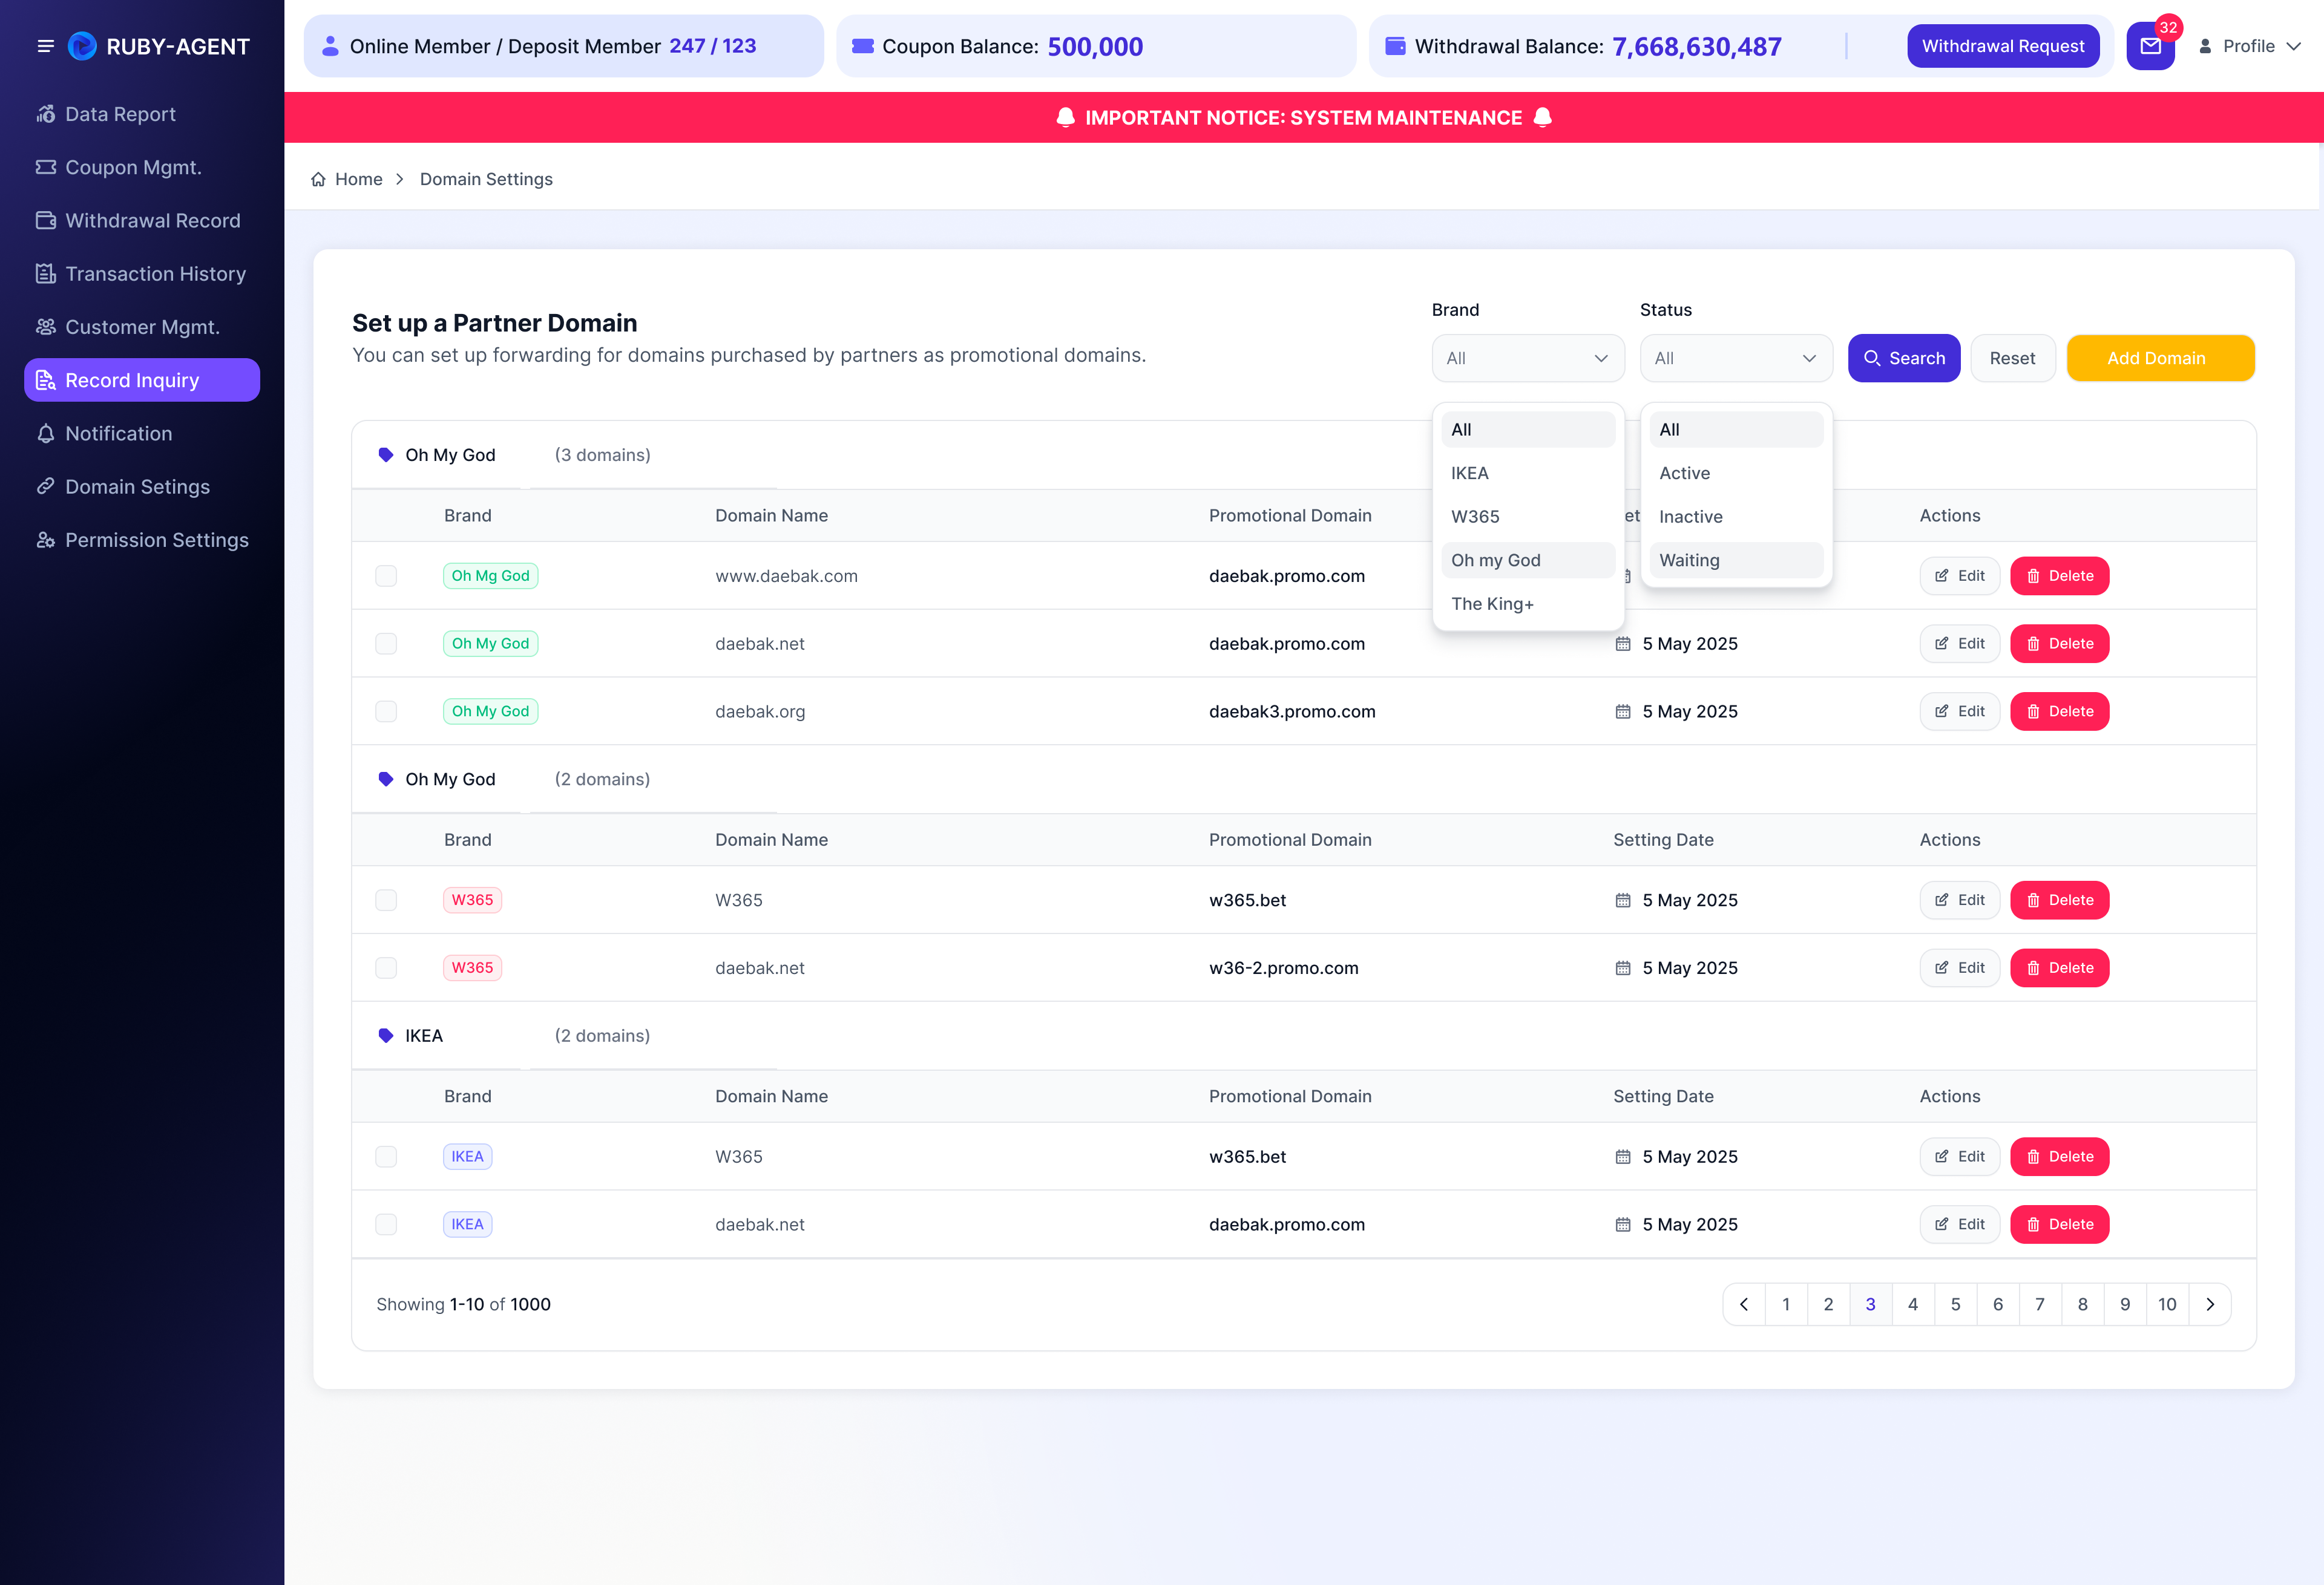Delete the IKEA daebak.net row
Screen dimensions: 2324x1585
coord(2059,1224)
